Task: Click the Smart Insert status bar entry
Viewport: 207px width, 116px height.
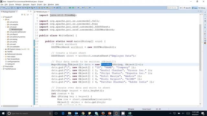Action: [147, 109]
